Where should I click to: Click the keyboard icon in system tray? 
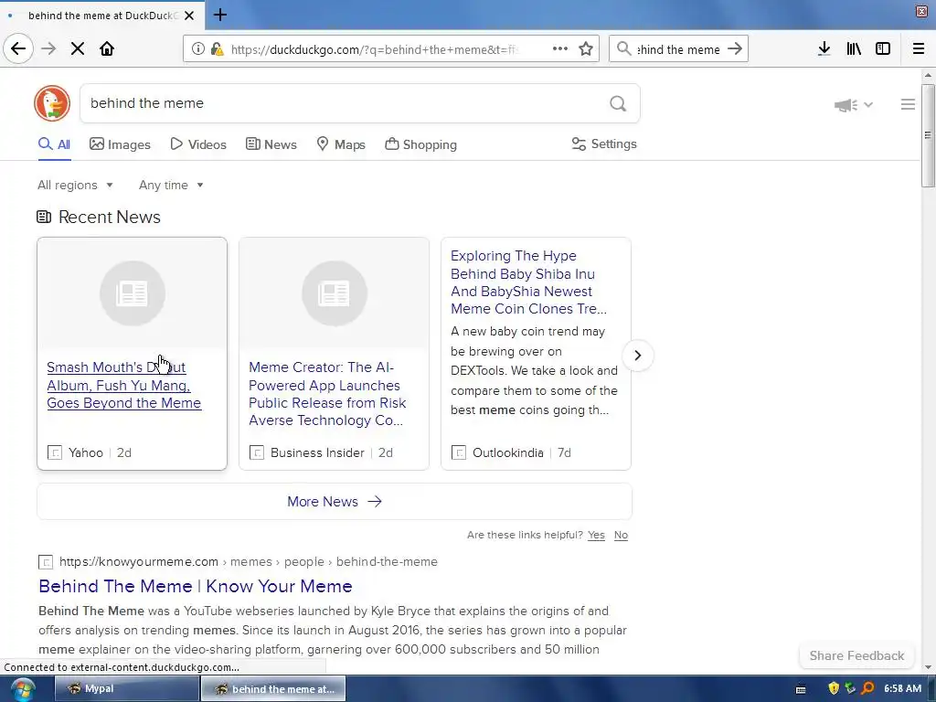pyautogui.click(x=801, y=689)
